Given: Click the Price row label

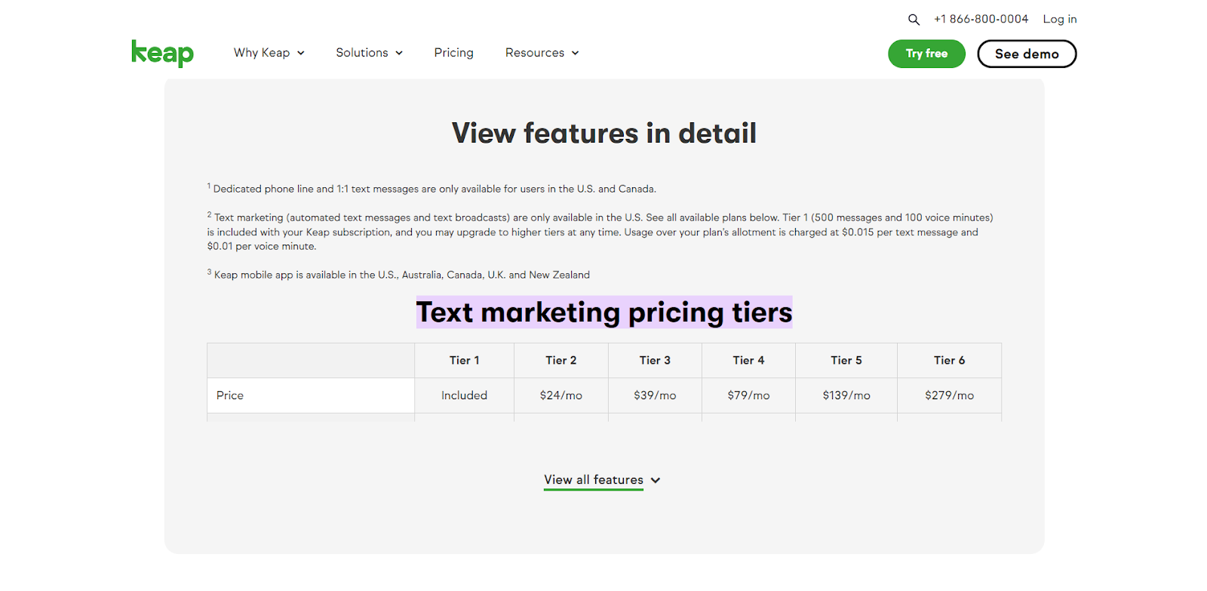Looking at the screenshot, I should click(311, 396).
